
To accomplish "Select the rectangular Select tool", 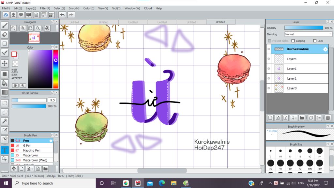I will coord(5,103).
